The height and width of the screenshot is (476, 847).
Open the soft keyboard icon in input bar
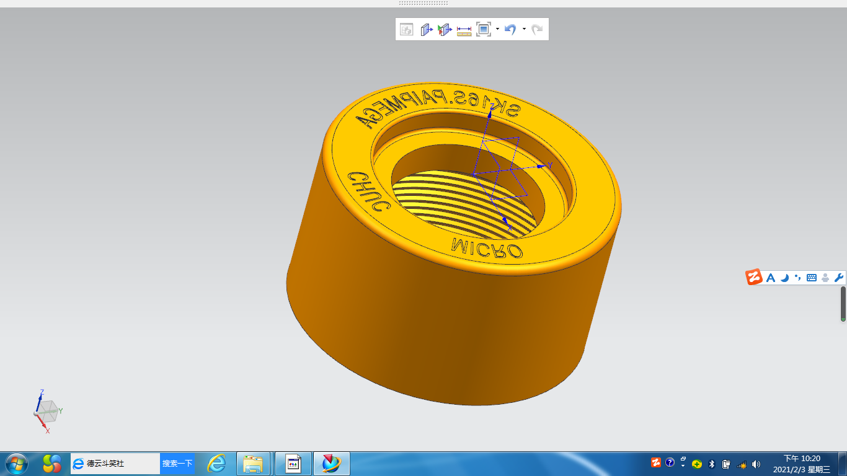pyautogui.click(x=812, y=278)
